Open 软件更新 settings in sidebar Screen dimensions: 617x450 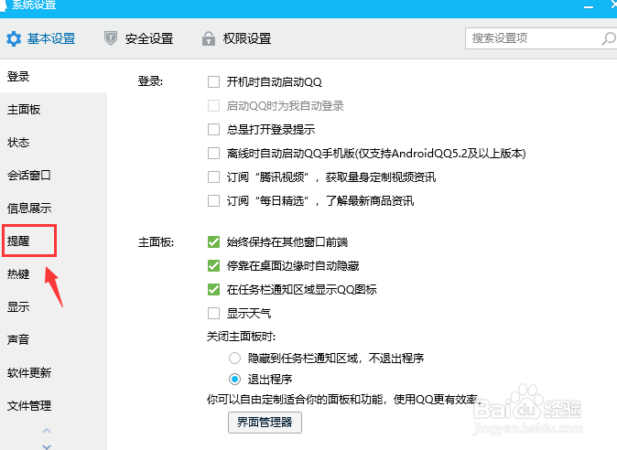coord(53,372)
